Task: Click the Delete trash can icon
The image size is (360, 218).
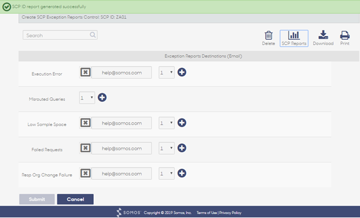Action: (x=269, y=36)
